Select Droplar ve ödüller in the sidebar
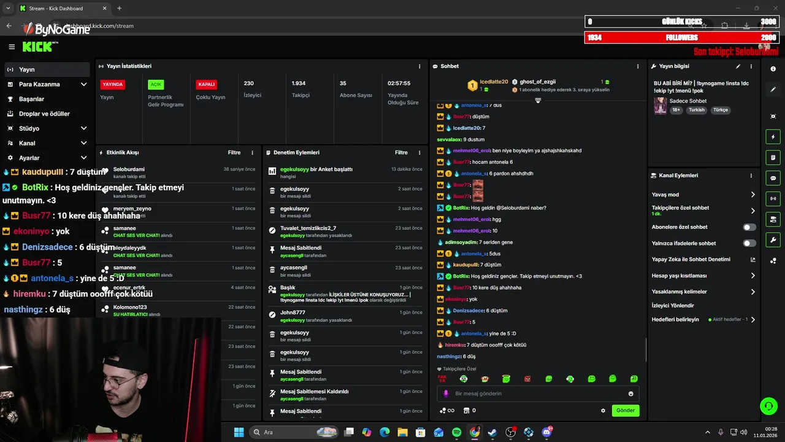The width and height of the screenshot is (785, 442). coord(47,114)
